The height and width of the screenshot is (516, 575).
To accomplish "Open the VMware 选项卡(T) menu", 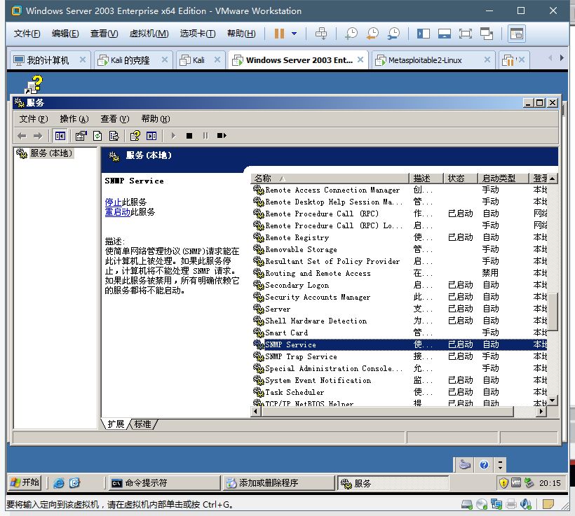I will (197, 34).
